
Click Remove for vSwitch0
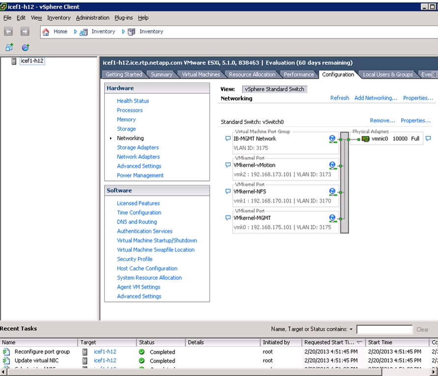pos(382,120)
